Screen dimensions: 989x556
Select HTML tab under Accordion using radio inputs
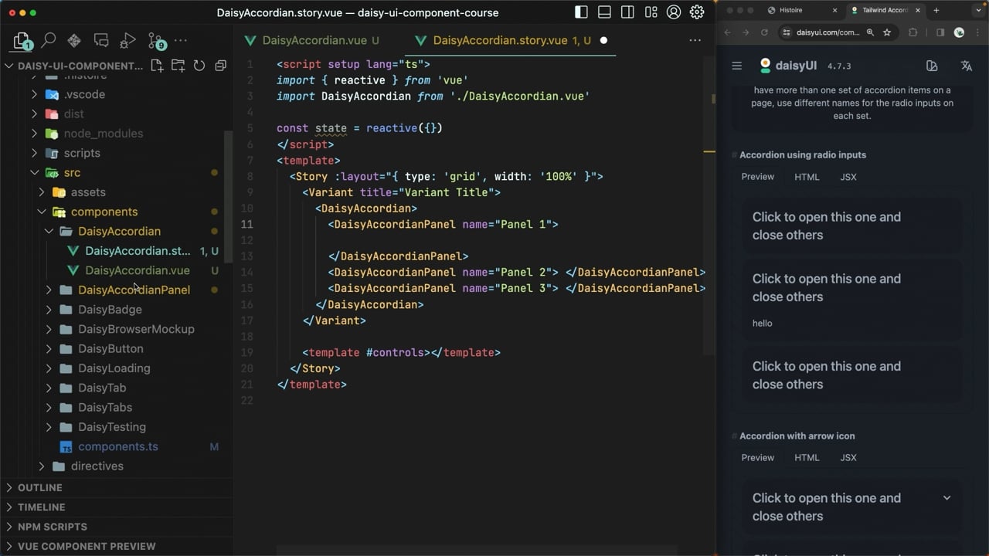[807, 177]
